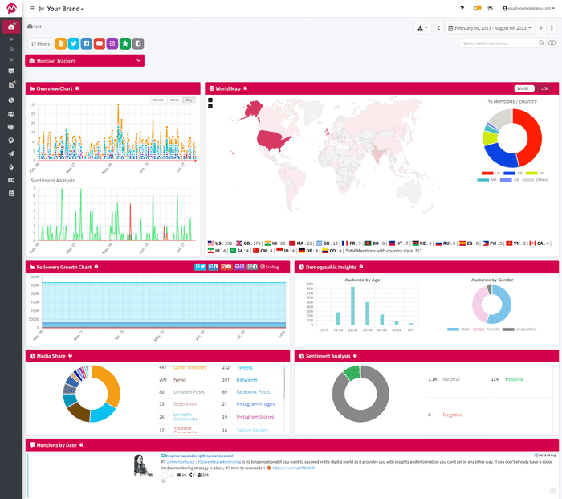Click the green star filter icon
562x499 pixels.
pos(125,43)
